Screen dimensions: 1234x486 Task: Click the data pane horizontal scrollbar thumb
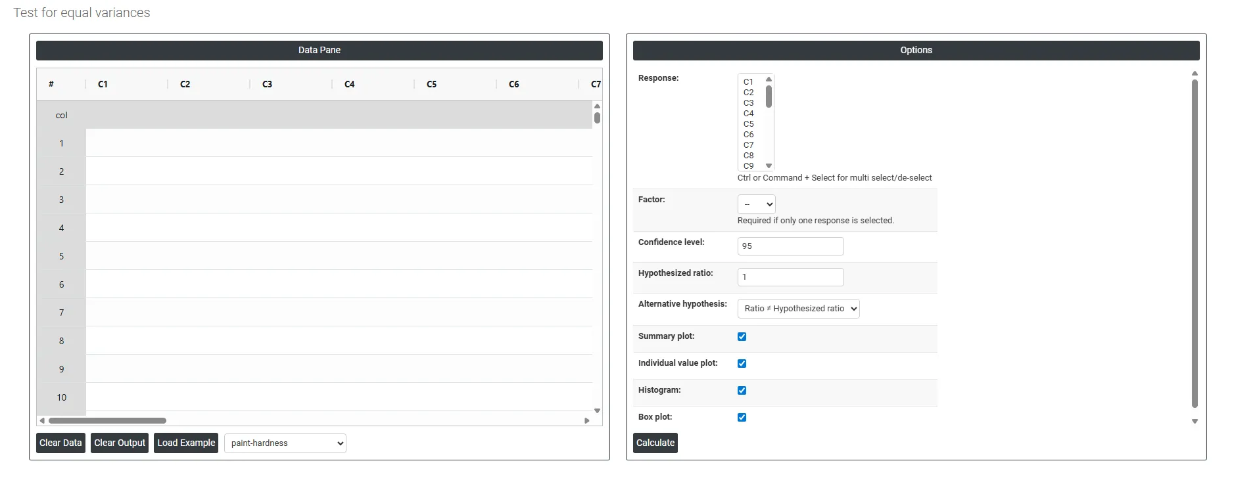point(107,420)
